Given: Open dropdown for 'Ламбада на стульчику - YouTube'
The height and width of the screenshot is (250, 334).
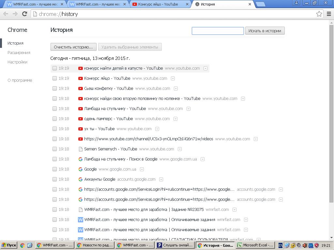Looking at the screenshot, I should click(188, 109).
